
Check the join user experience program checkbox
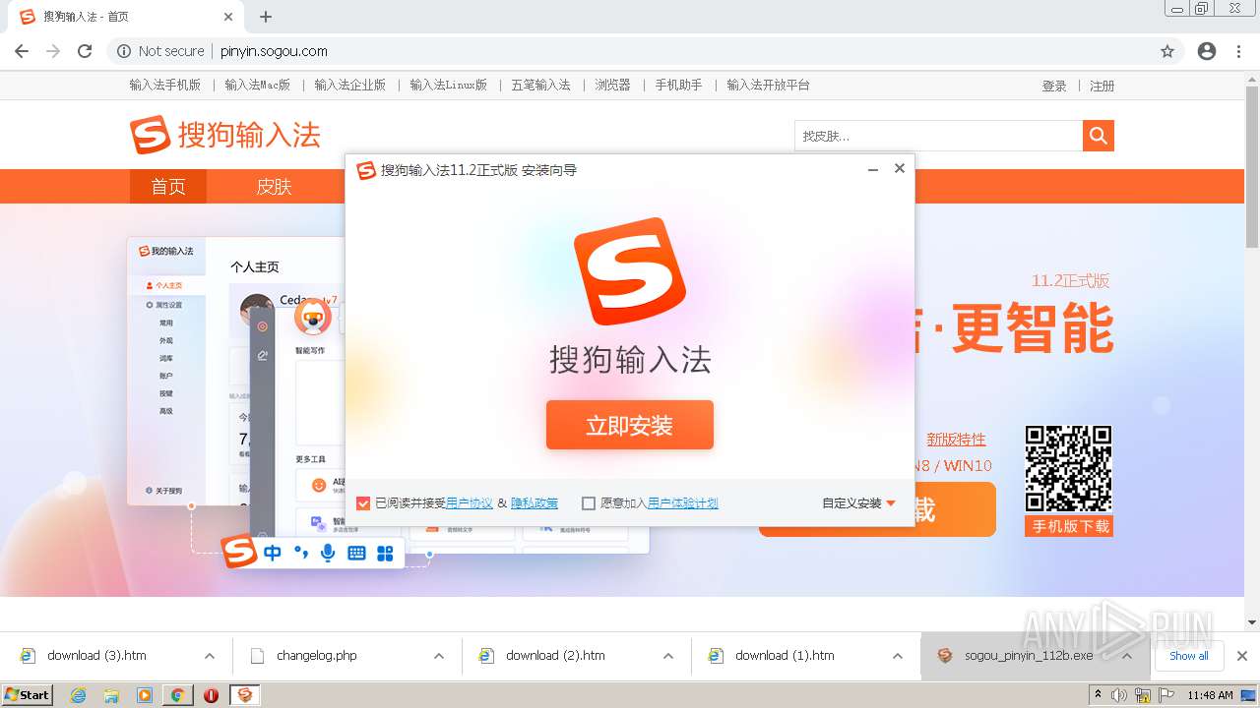(589, 503)
